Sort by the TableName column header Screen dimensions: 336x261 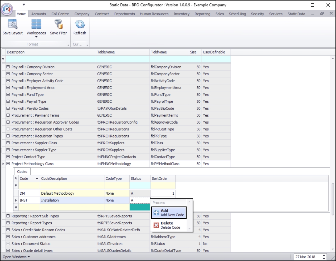122,52
